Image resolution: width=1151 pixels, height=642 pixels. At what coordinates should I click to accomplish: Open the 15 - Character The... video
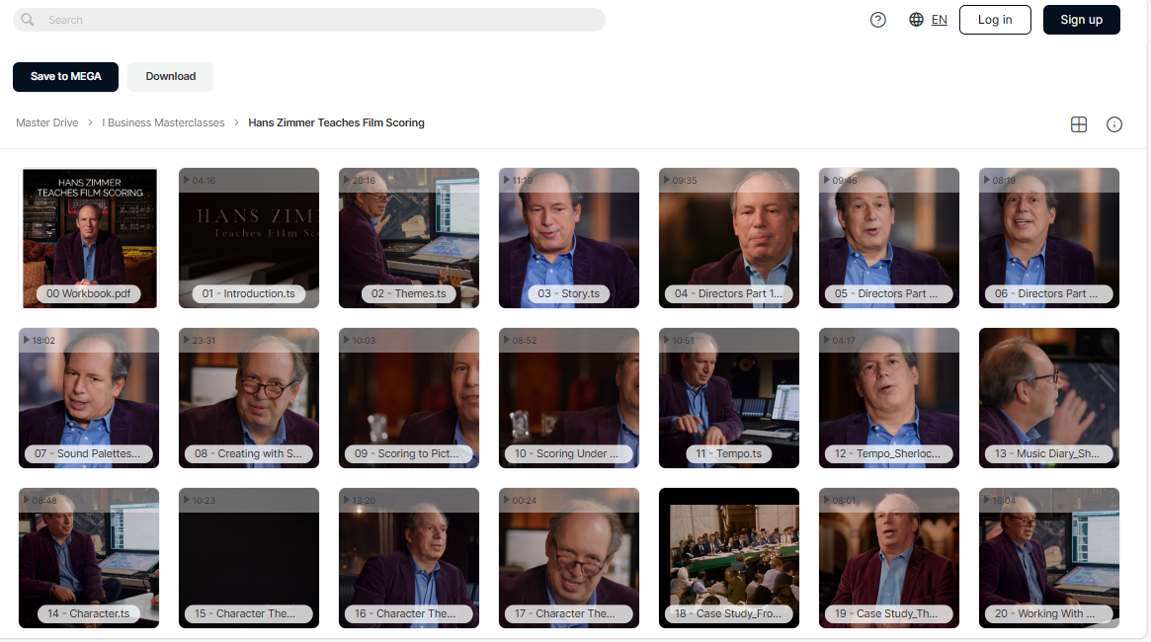(x=249, y=558)
